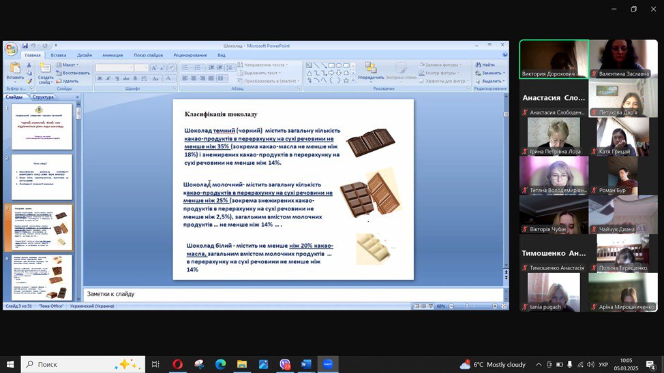Screen dimensions: 664x373
Task: Open Replace (Заменить) dropdown
Action: coord(490,73)
